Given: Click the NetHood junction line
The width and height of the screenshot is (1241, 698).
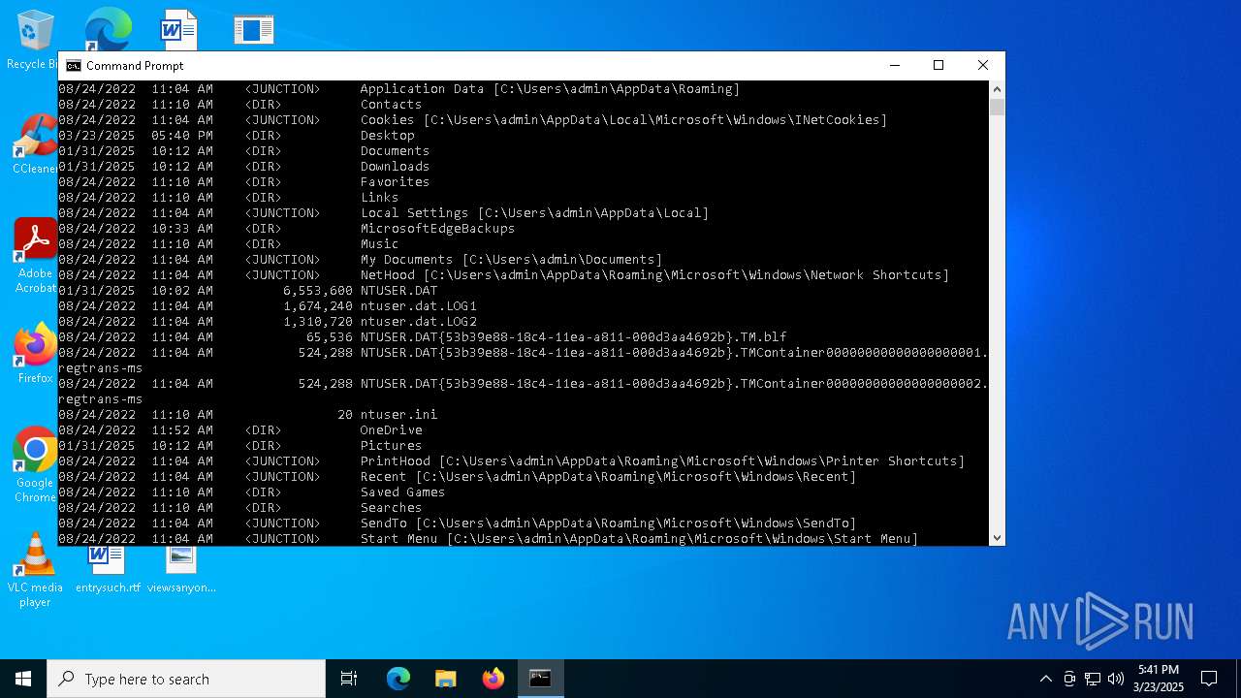Looking at the screenshot, I should point(504,274).
